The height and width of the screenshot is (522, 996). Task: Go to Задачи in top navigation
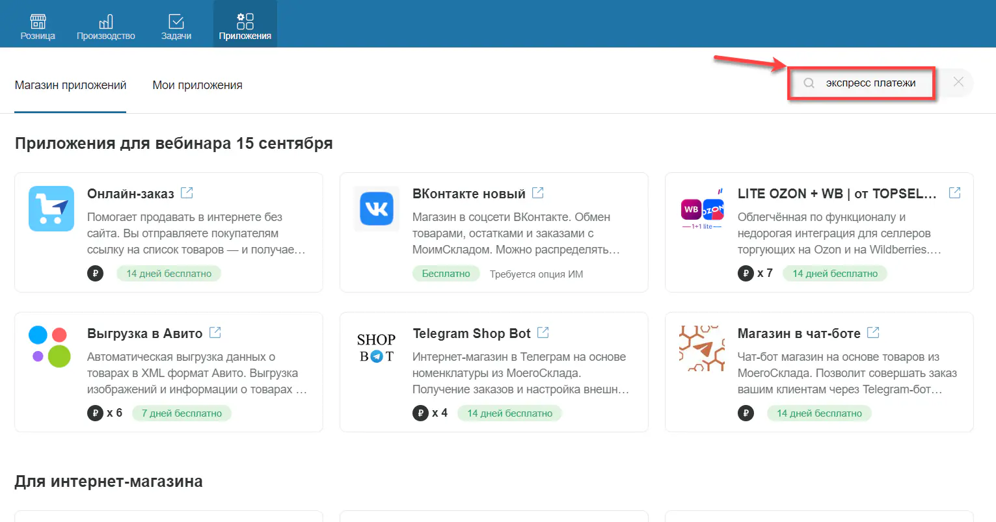[x=176, y=21]
